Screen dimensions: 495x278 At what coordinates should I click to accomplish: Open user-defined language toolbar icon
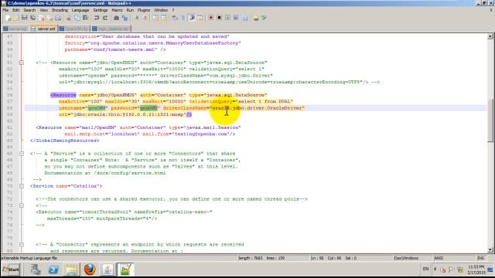click(x=200, y=18)
